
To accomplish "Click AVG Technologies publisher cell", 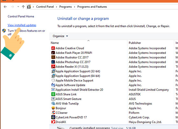I will click(140, 104).
